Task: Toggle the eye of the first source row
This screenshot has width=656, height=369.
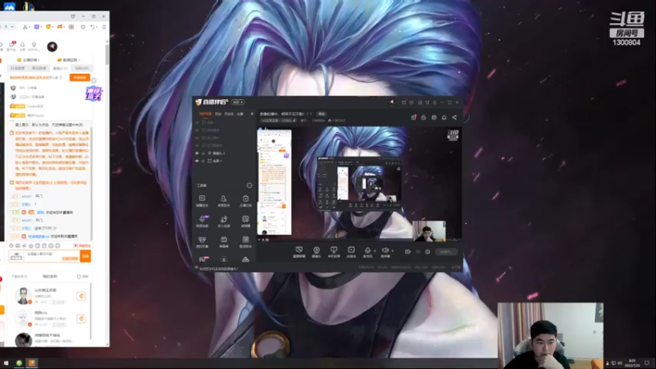Action: click(197, 122)
